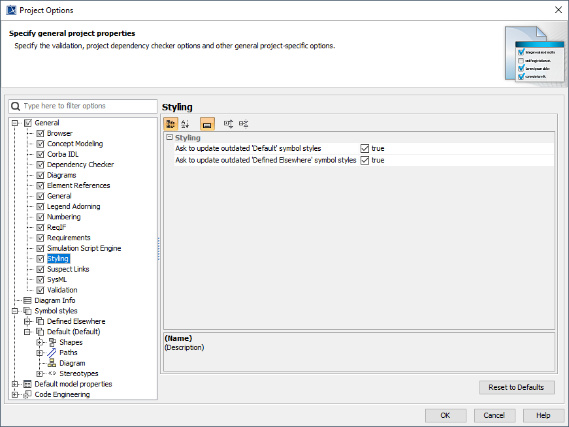569x427 pixels.
Task: Switch to categorized property view
Action: (x=171, y=123)
